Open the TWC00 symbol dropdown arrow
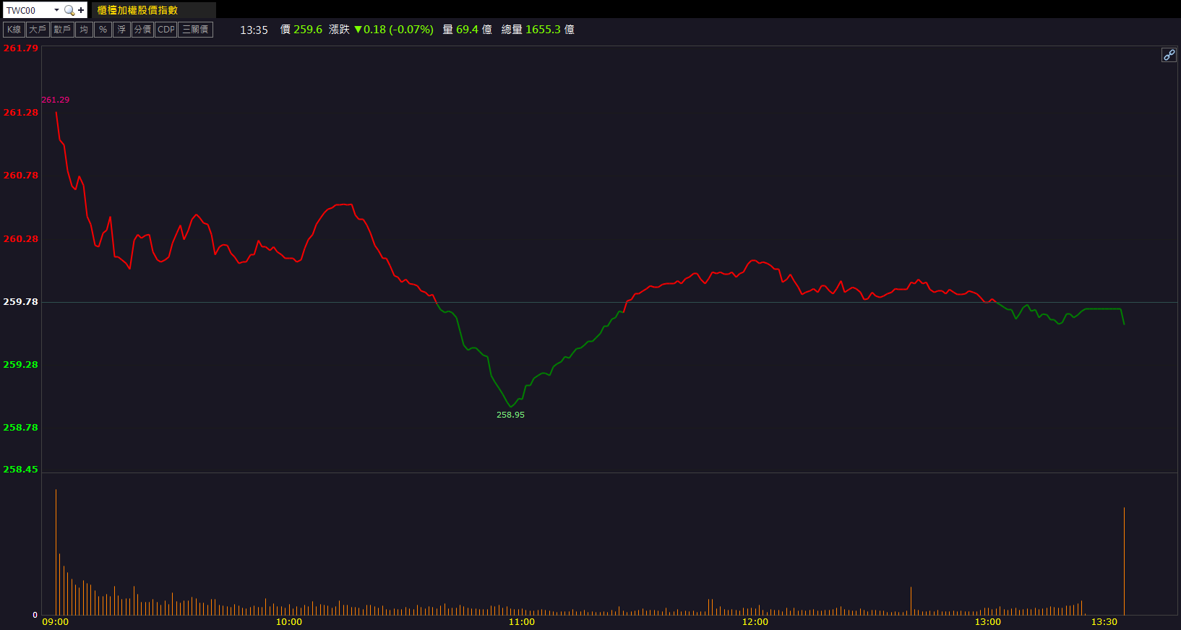Viewport: 1181px width, 630px height. (x=56, y=10)
